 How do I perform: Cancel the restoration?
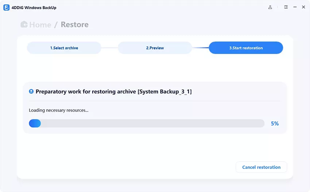pyautogui.click(x=261, y=167)
